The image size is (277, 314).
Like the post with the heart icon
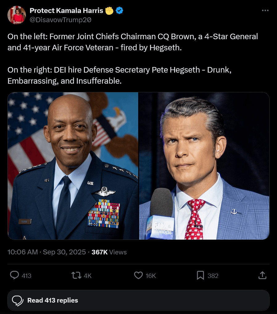[138, 275]
